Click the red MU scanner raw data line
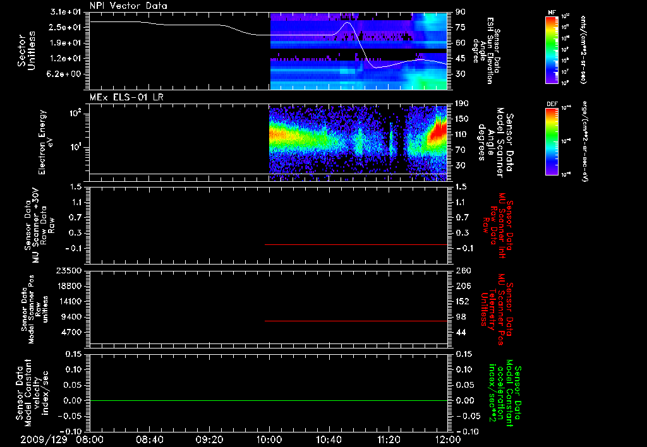647x447 pixels. [x=356, y=244]
